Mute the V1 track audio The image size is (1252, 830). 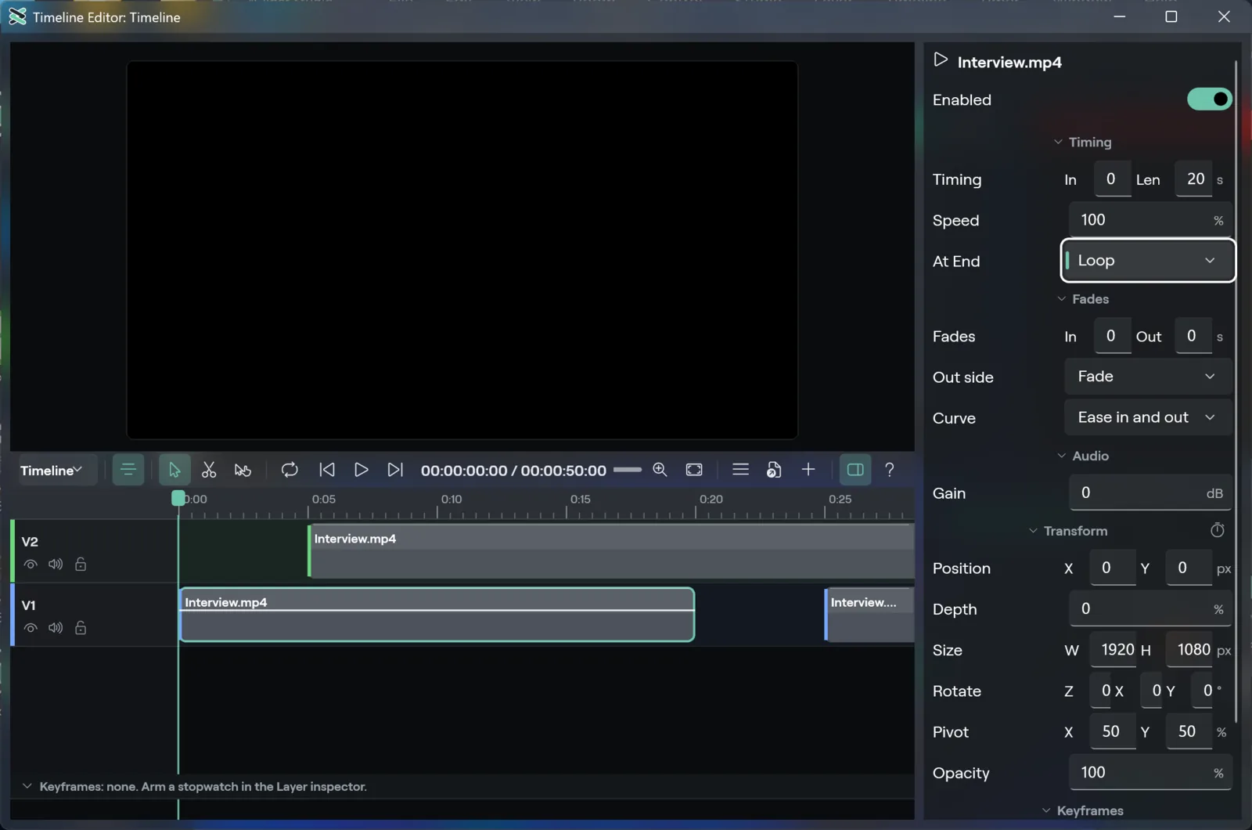tap(56, 628)
